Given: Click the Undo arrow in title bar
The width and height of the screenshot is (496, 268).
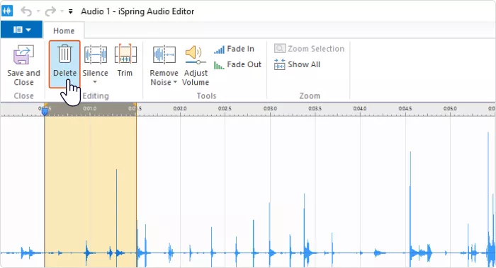Looking at the screenshot, I should 27,12.
